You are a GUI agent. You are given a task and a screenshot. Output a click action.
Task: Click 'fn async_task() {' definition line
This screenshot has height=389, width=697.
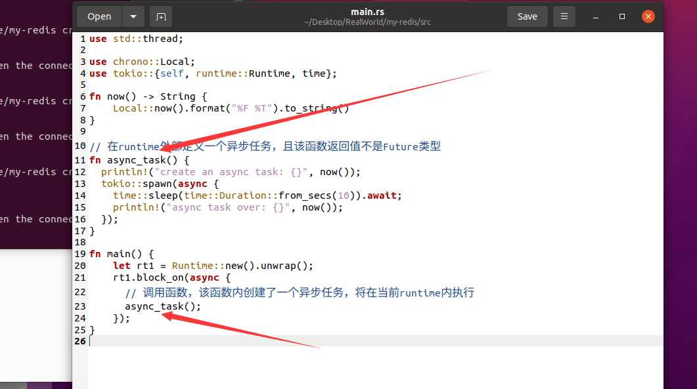pos(139,160)
